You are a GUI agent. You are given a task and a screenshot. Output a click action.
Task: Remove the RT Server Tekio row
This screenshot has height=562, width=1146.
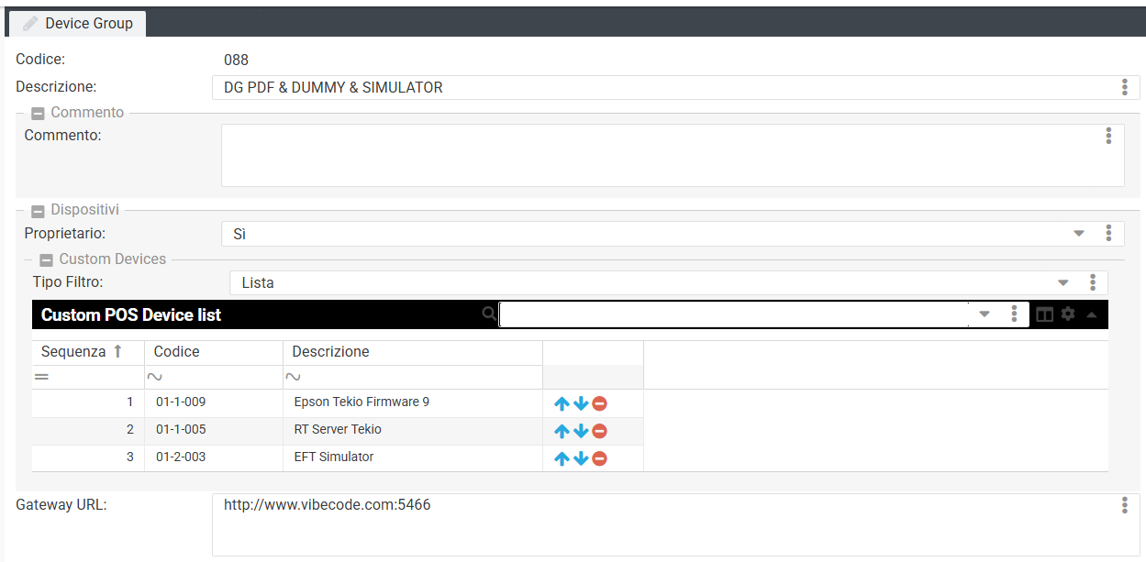(x=599, y=431)
